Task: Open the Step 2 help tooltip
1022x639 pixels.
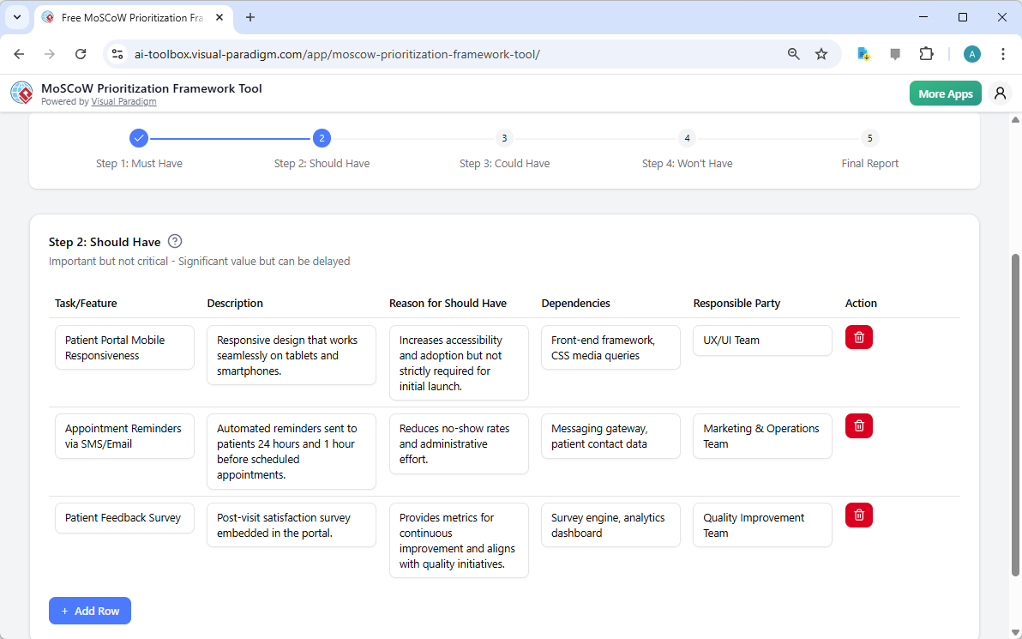Action: tap(175, 241)
